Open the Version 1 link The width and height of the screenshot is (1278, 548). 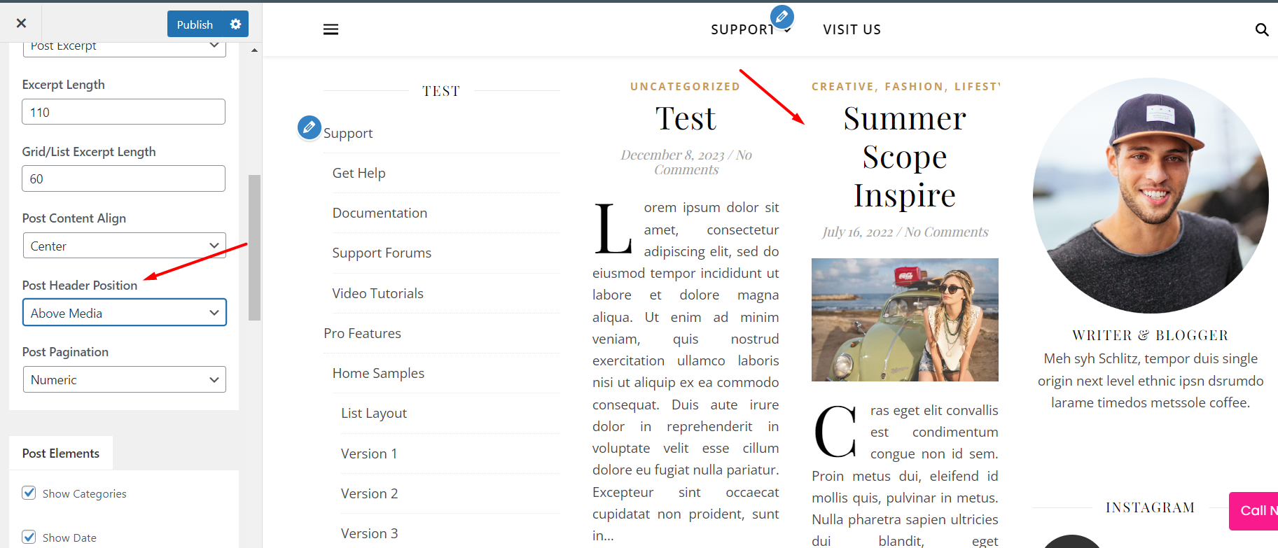[x=369, y=454]
